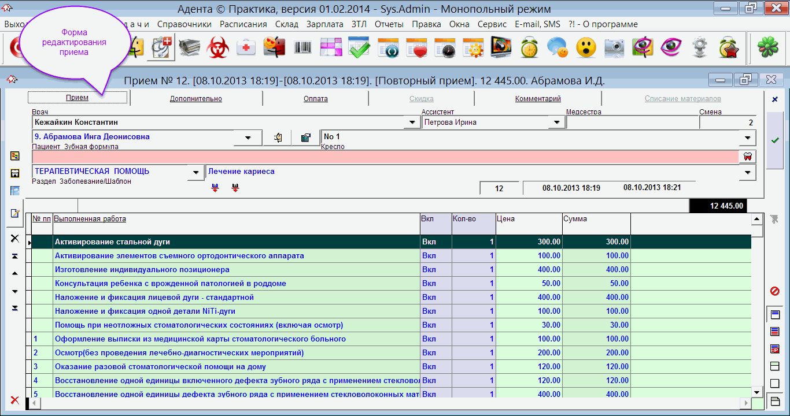This screenshot has width=790, height=416.
Task: Switch to the Оплата tab
Action: pyautogui.click(x=315, y=99)
